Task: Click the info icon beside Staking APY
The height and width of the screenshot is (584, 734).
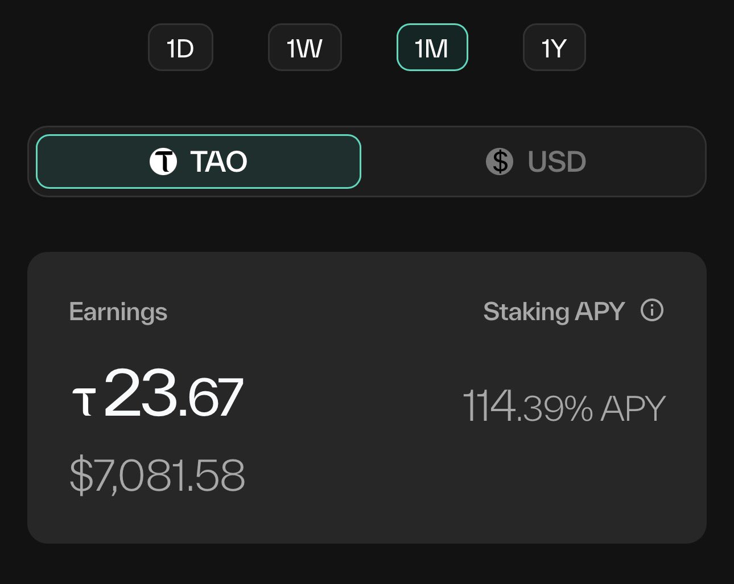Action: tap(651, 310)
